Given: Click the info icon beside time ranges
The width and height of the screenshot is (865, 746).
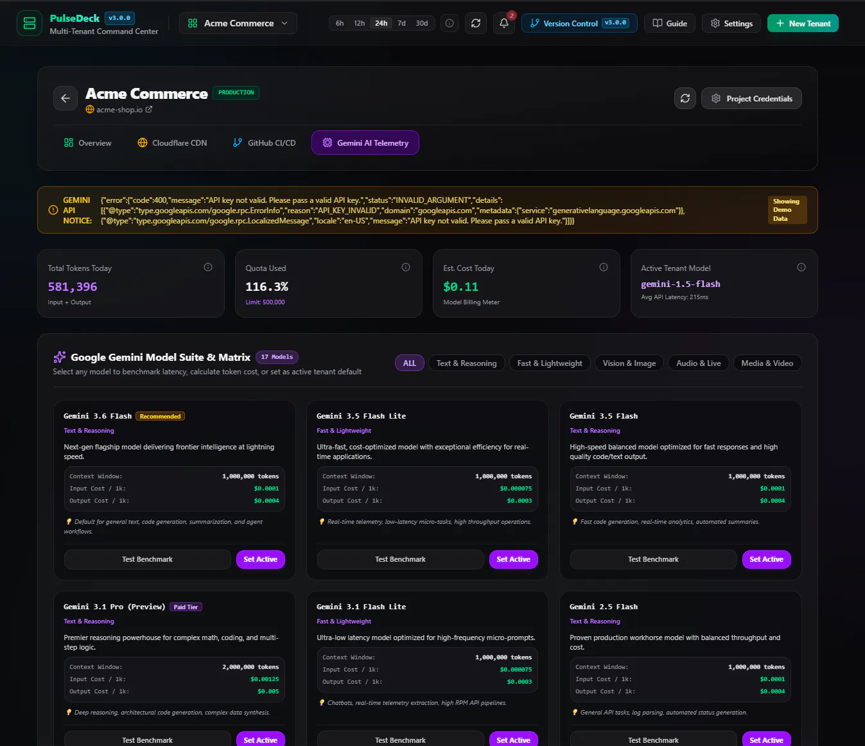Looking at the screenshot, I should (x=450, y=23).
